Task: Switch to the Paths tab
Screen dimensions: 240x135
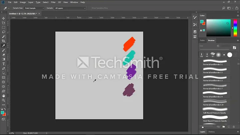Action: pyautogui.click(x=202, y=40)
